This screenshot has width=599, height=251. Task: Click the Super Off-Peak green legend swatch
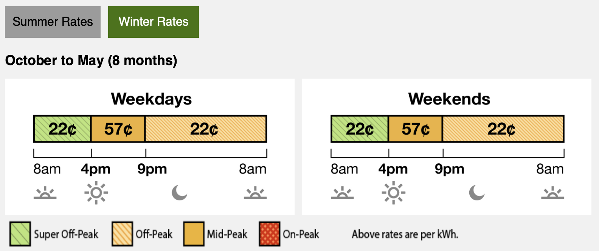[x=20, y=234]
